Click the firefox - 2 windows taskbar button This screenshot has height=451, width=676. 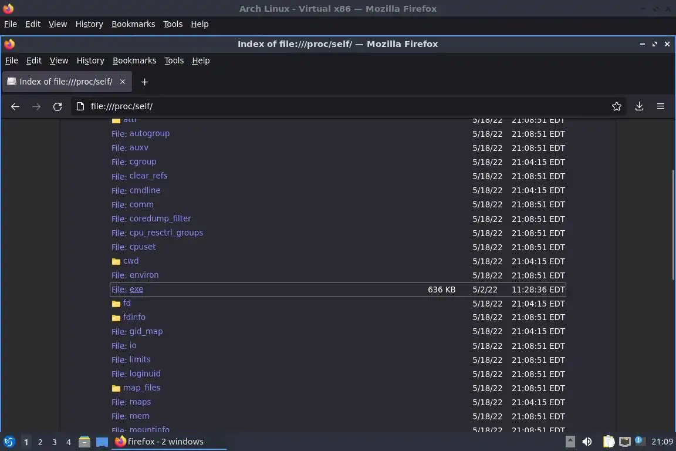point(168,442)
